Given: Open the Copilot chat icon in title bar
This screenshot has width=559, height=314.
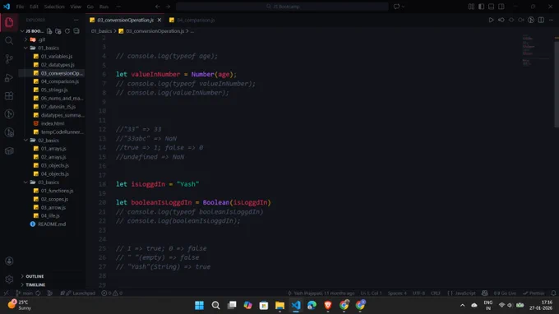Looking at the screenshot, I should [396, 7].
